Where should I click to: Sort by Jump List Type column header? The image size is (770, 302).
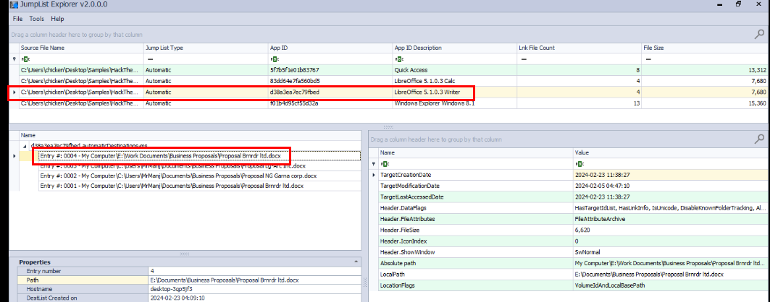tap(205, 48)
